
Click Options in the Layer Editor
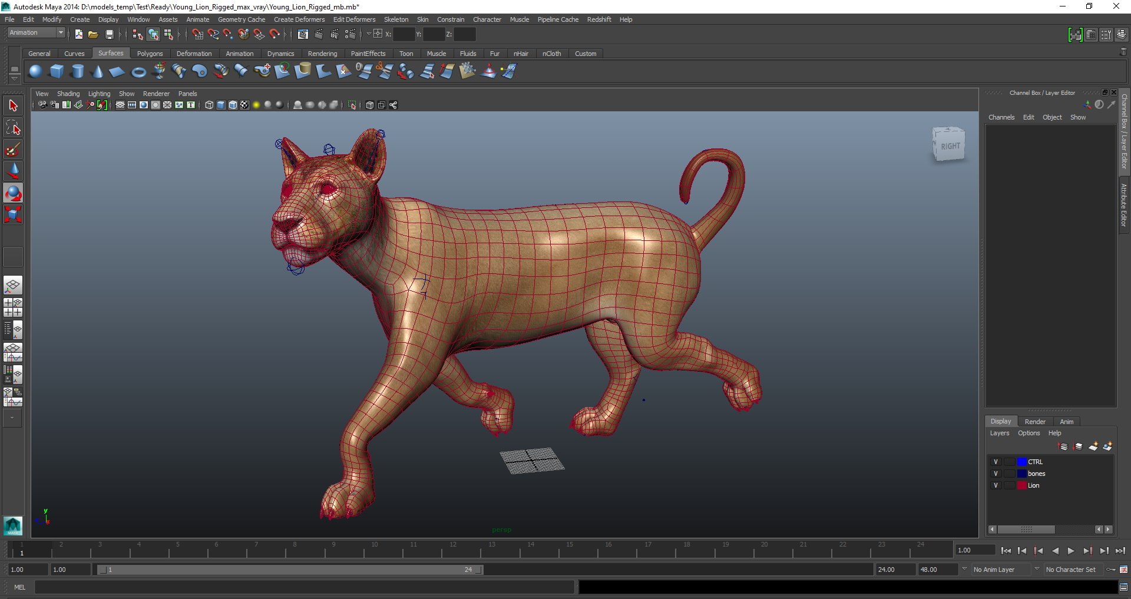coord(1029,433)
